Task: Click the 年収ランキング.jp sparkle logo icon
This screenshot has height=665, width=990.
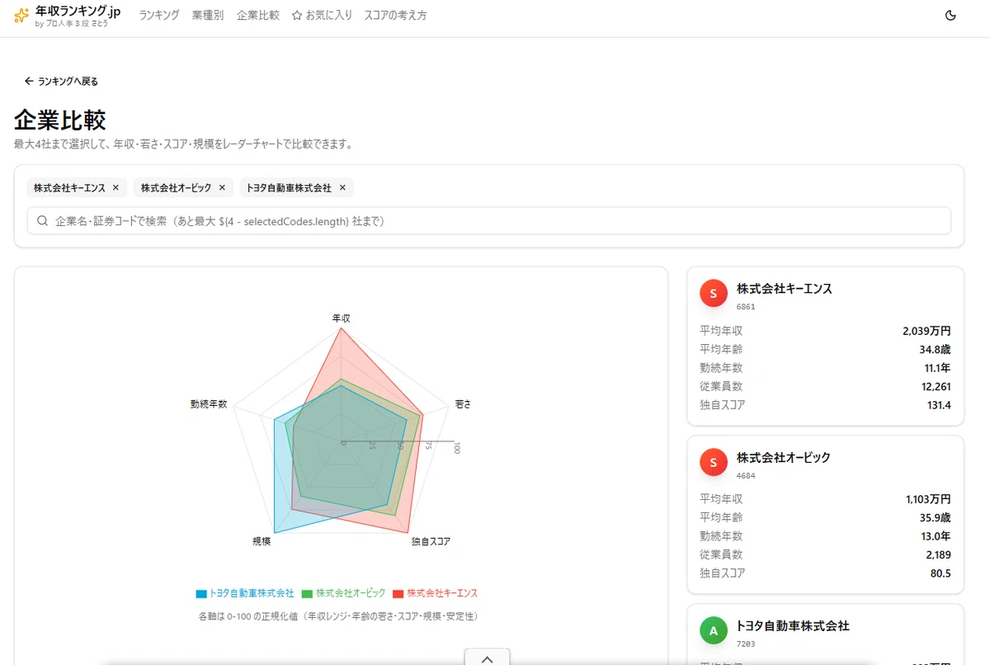Action: [x=21, y=16]
